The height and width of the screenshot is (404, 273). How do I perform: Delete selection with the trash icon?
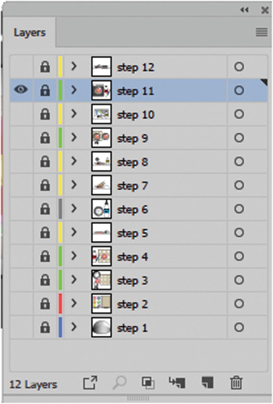(236, 383)
